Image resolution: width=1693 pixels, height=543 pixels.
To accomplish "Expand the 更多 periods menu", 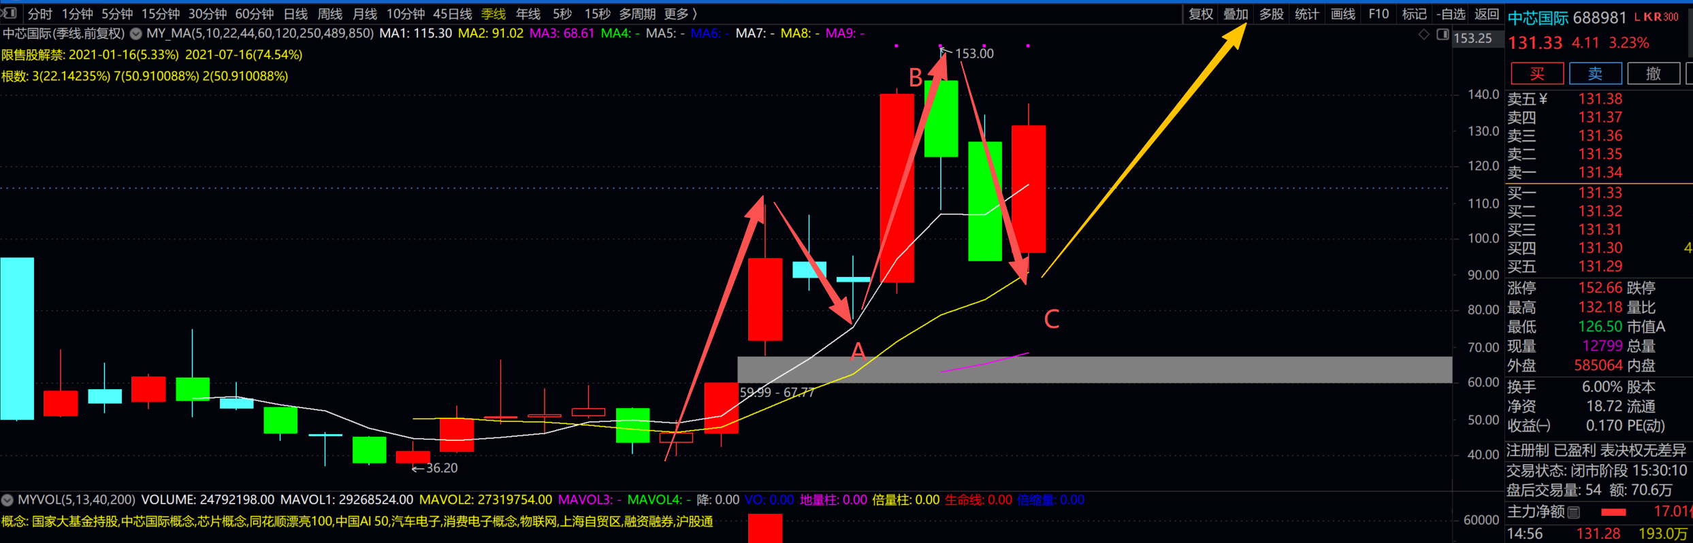I will click(x=681, y=14).
